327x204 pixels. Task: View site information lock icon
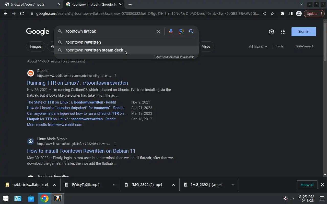pyautogui.click(x=32, y=14)
